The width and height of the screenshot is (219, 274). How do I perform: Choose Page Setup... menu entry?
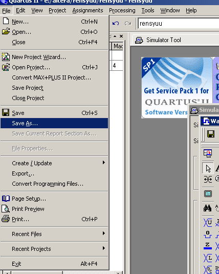point(54,199)
